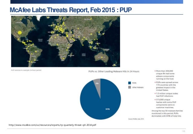Click the 6% gray pie slice label
This screenshot has width=193, height=134.
coord(97,83)
